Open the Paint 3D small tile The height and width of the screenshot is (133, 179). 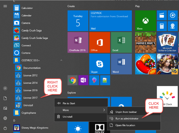click(x=94, y=80)
